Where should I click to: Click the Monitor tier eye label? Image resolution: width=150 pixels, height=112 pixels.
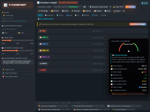tap(43, 63)
